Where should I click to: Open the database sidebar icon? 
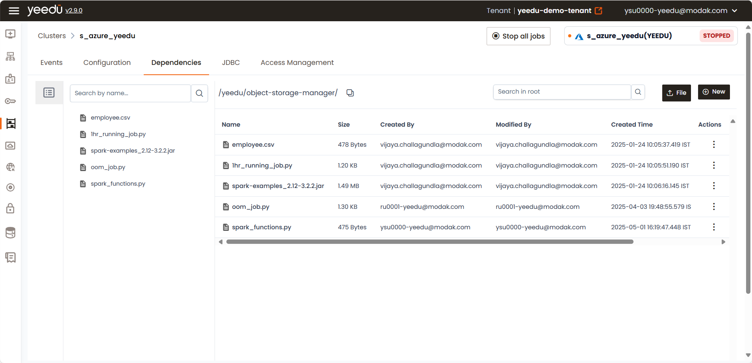[x=11, y=232]
